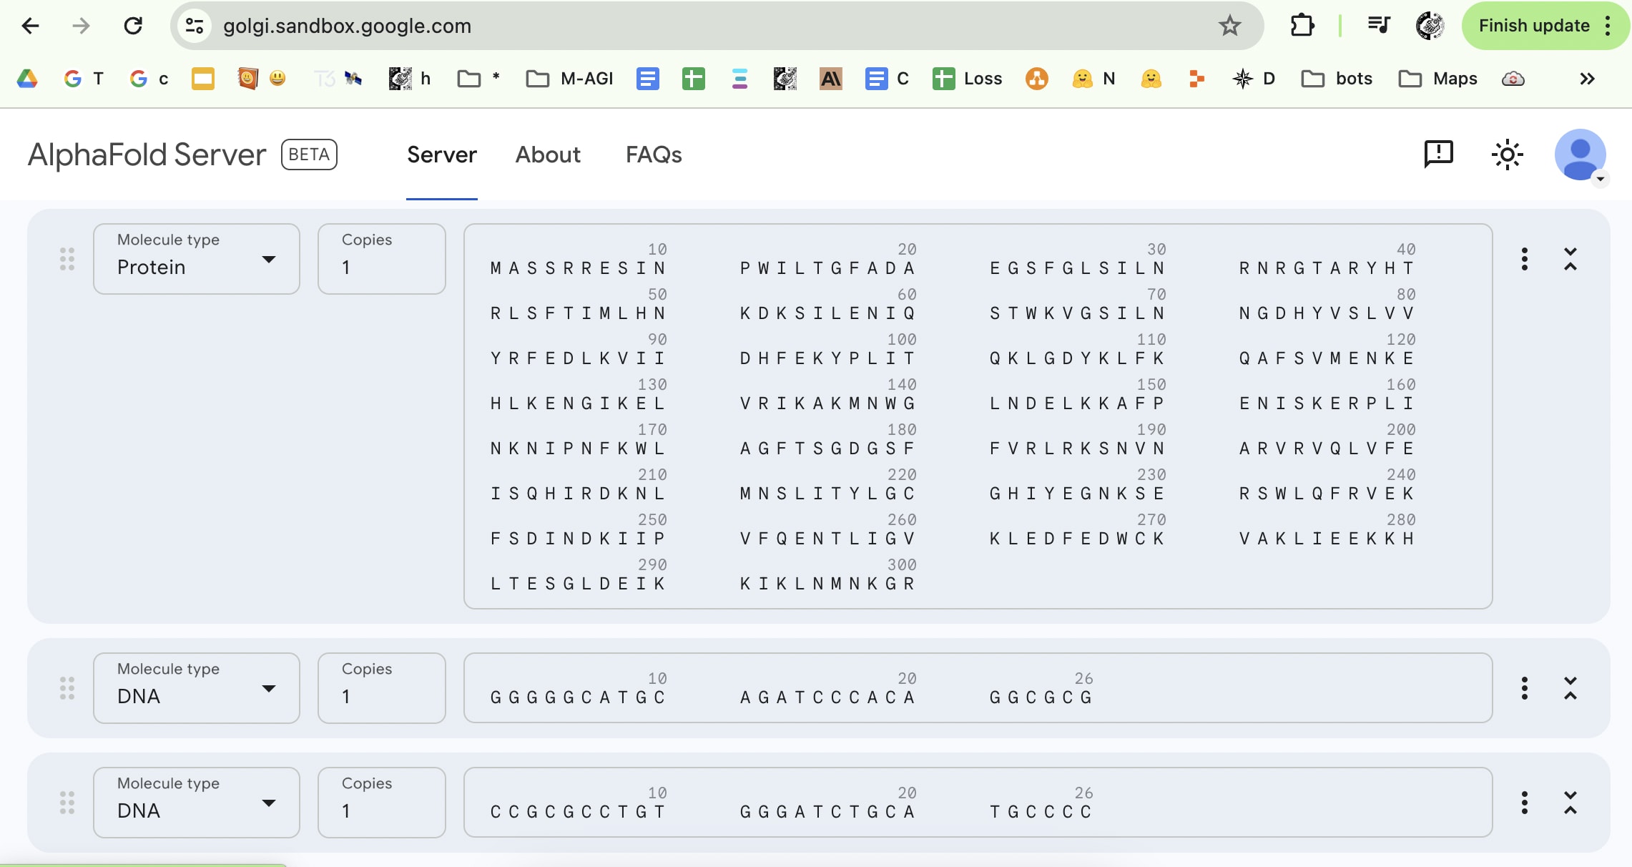
Task: Open three-dot menu for first DNA entity
Action: pyautogui.click(x=1524, y=688)
